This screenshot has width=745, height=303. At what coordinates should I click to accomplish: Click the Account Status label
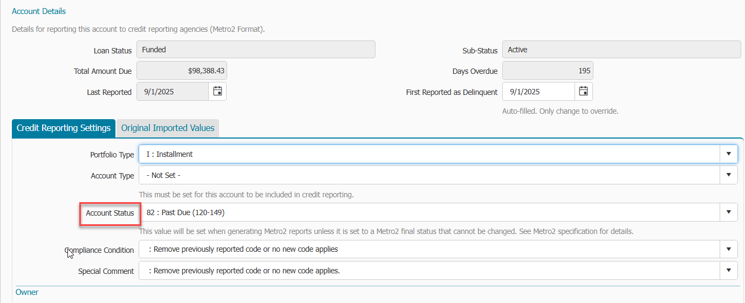click(110, 213)
